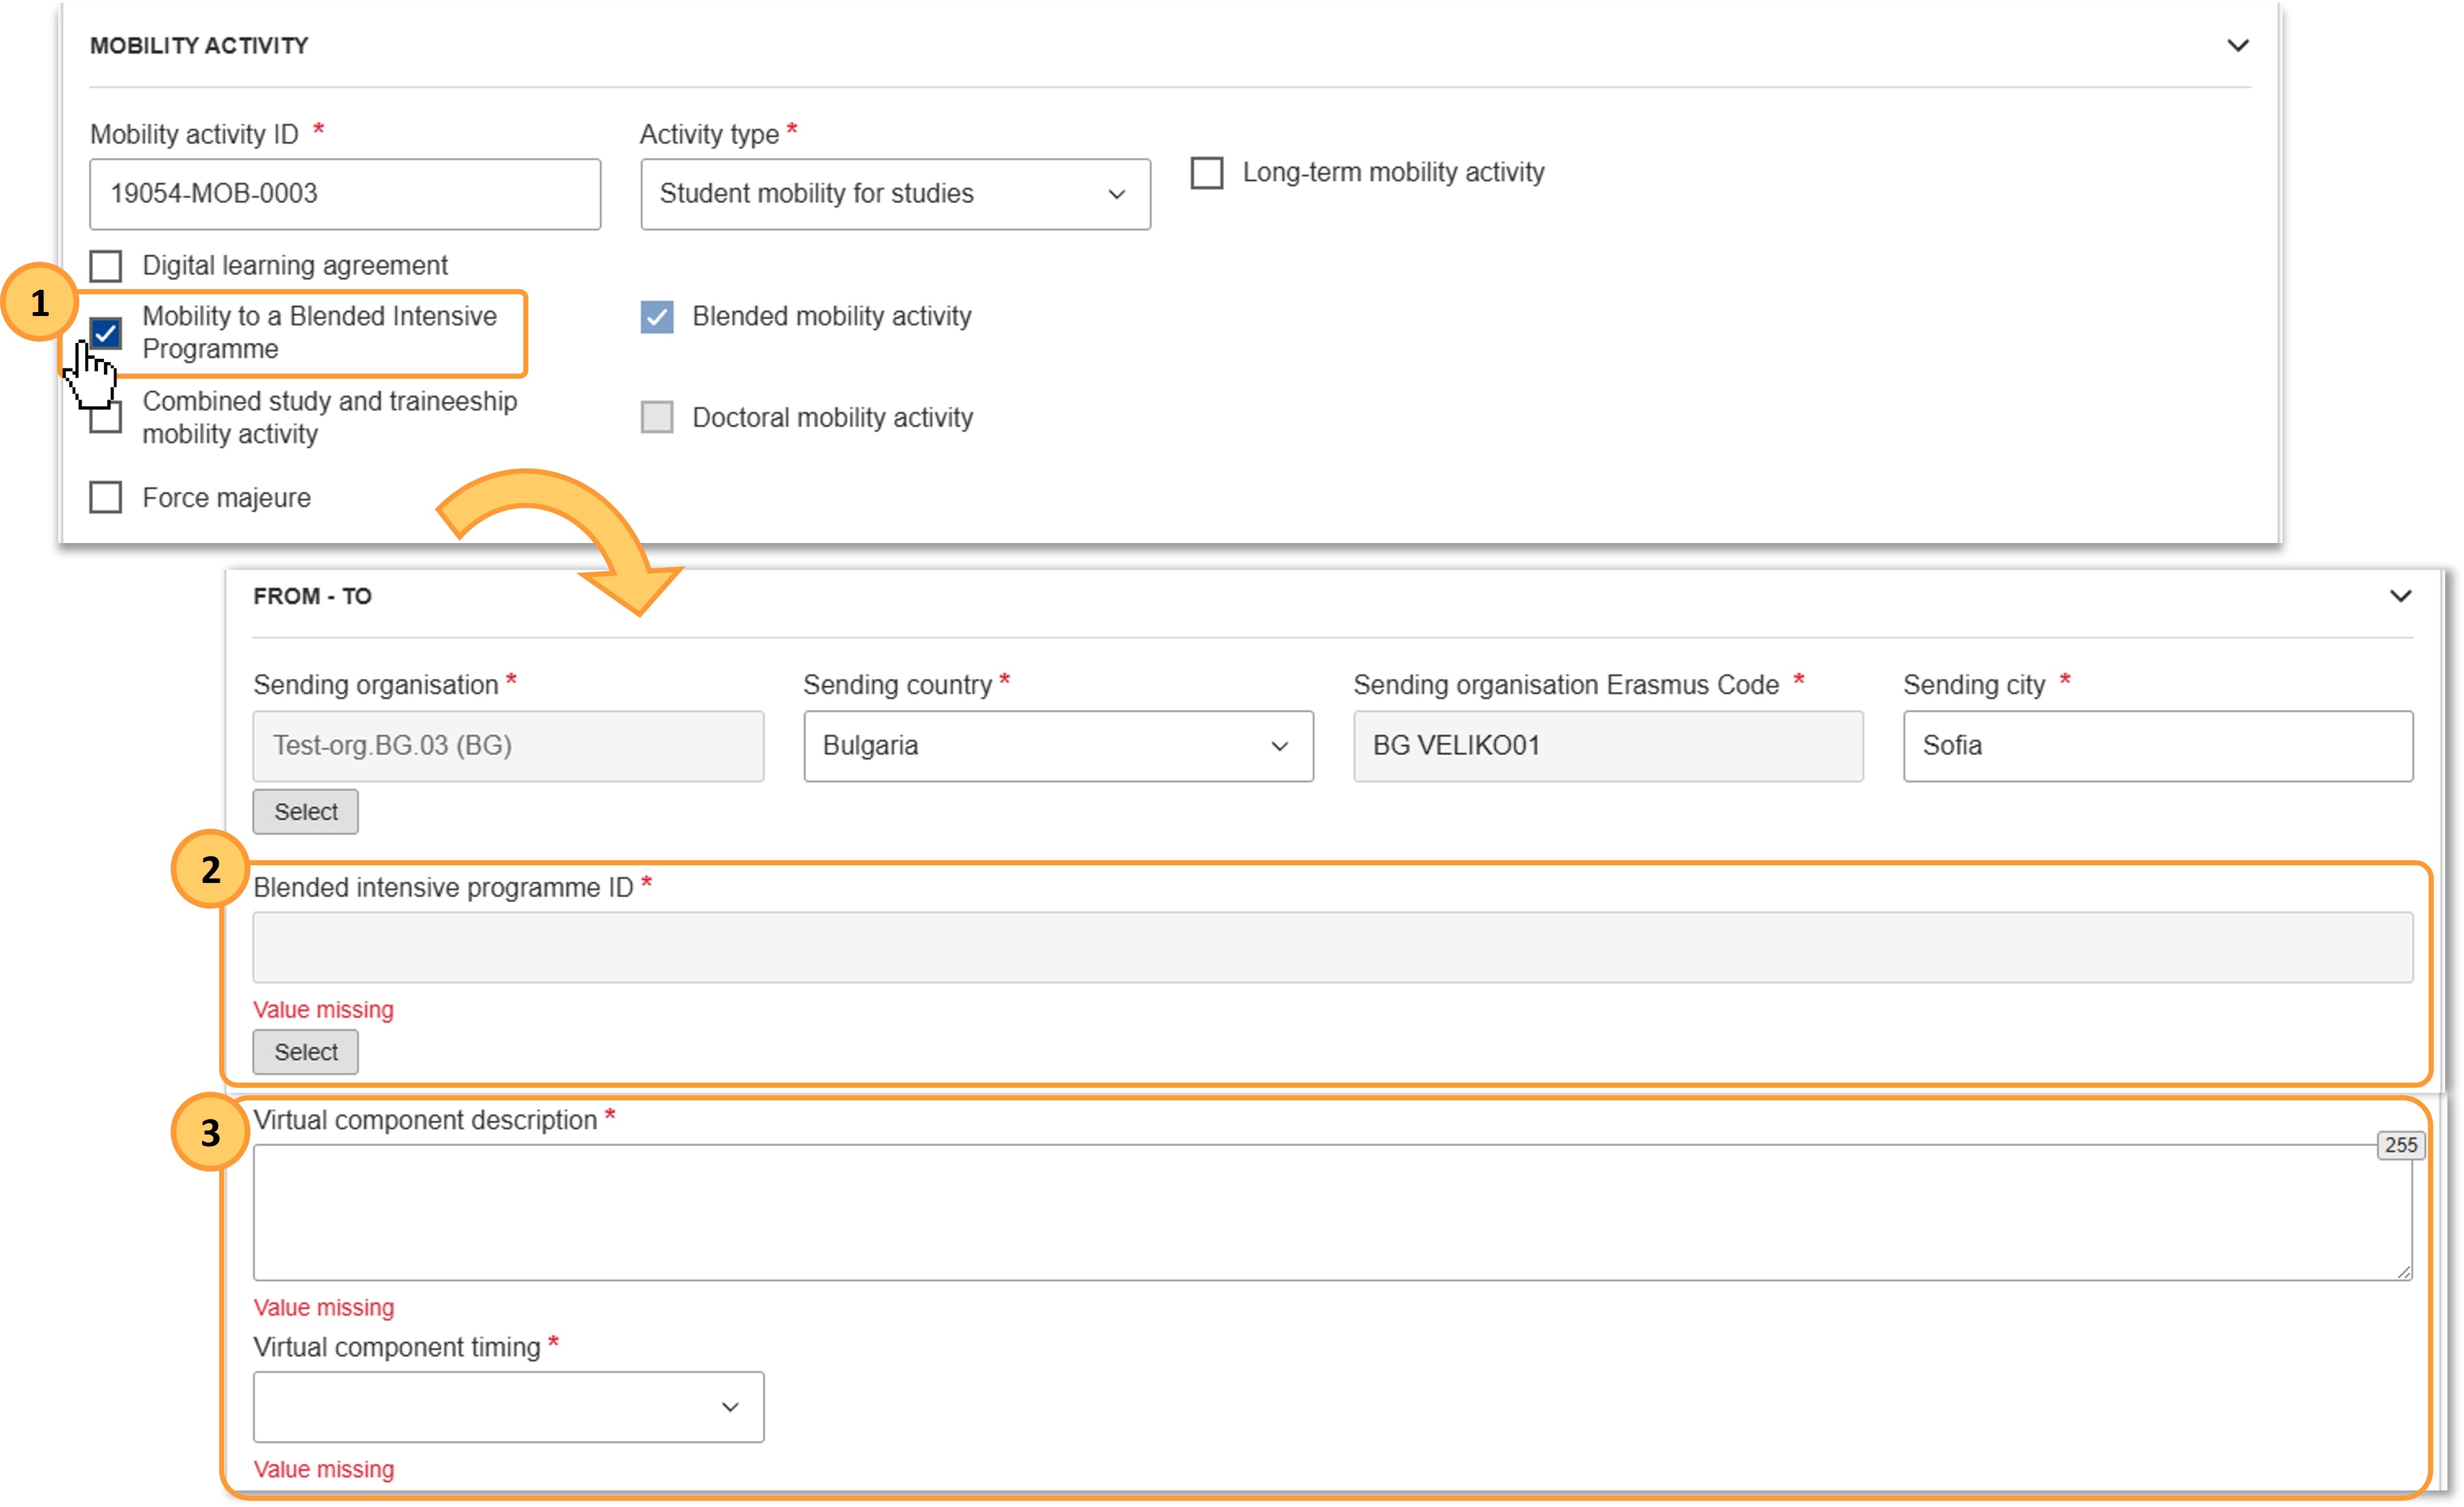The width and height of the screenshot is (2464, 1507).
Task: Open the Sending country dropdown
Action: [1058, 746]
